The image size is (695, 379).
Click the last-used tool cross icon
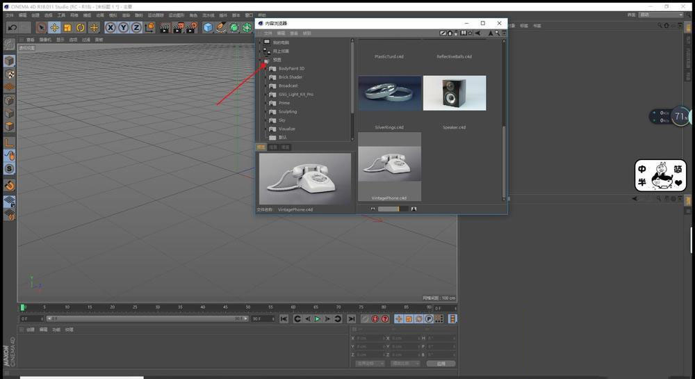(x=94, y=28)
